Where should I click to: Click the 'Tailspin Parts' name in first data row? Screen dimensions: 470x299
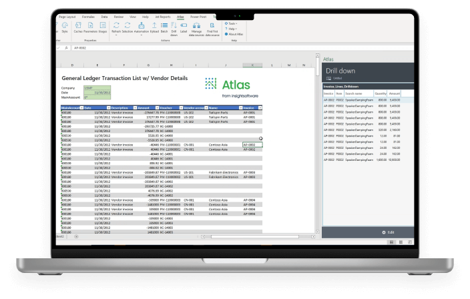(218, 113)
